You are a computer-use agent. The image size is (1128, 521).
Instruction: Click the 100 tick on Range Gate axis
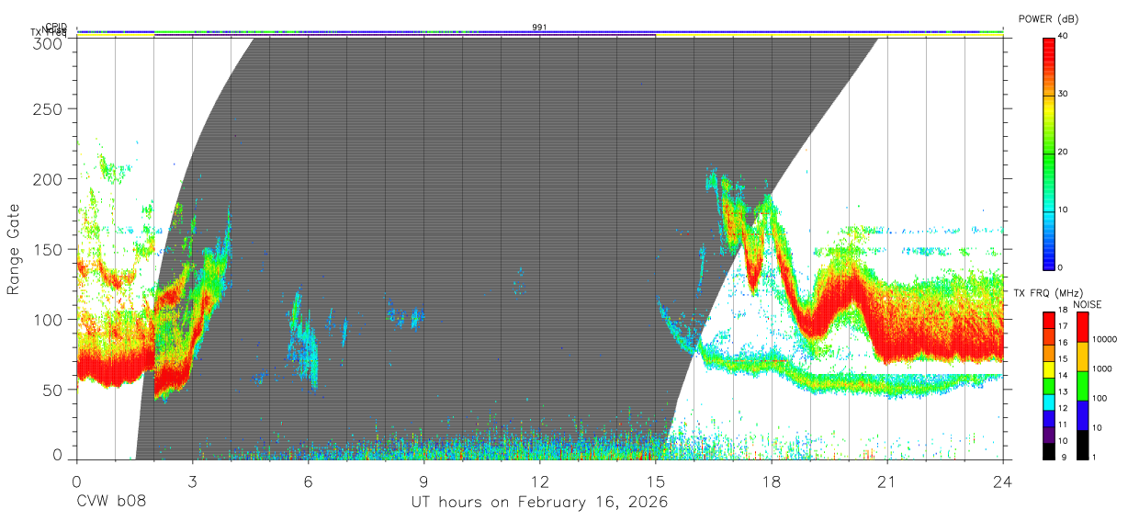[49, 319]
